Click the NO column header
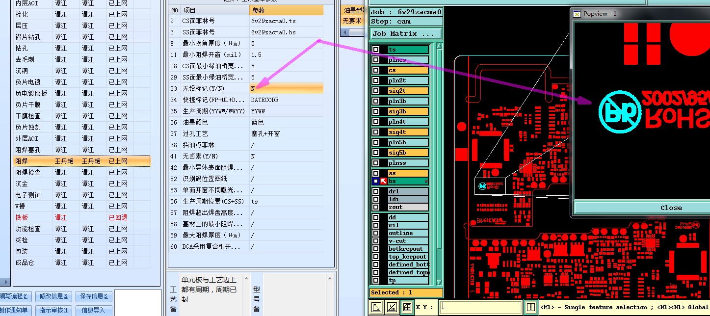Image resolution: width=710 pixels, height=316 pixels. click(x=175, y=10)
